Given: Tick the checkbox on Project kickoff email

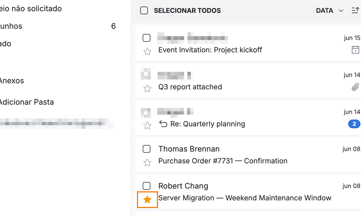Looking at the screenshot, I should (147, 38).
